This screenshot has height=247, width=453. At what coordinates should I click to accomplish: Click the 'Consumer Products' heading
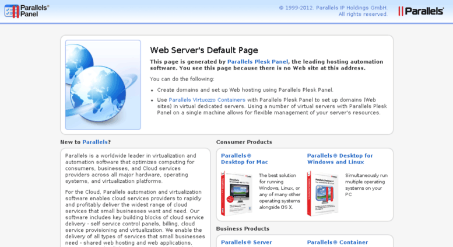(x=244, y=142)
